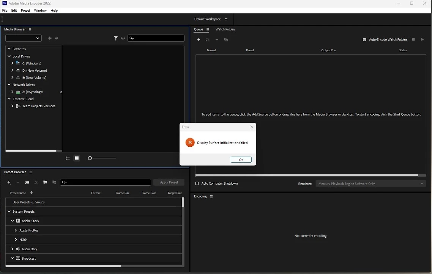Open the Preset Browser panel menu icon
Image resolution: width=432 pixels, height=276 pixels.
pos(31,172)
